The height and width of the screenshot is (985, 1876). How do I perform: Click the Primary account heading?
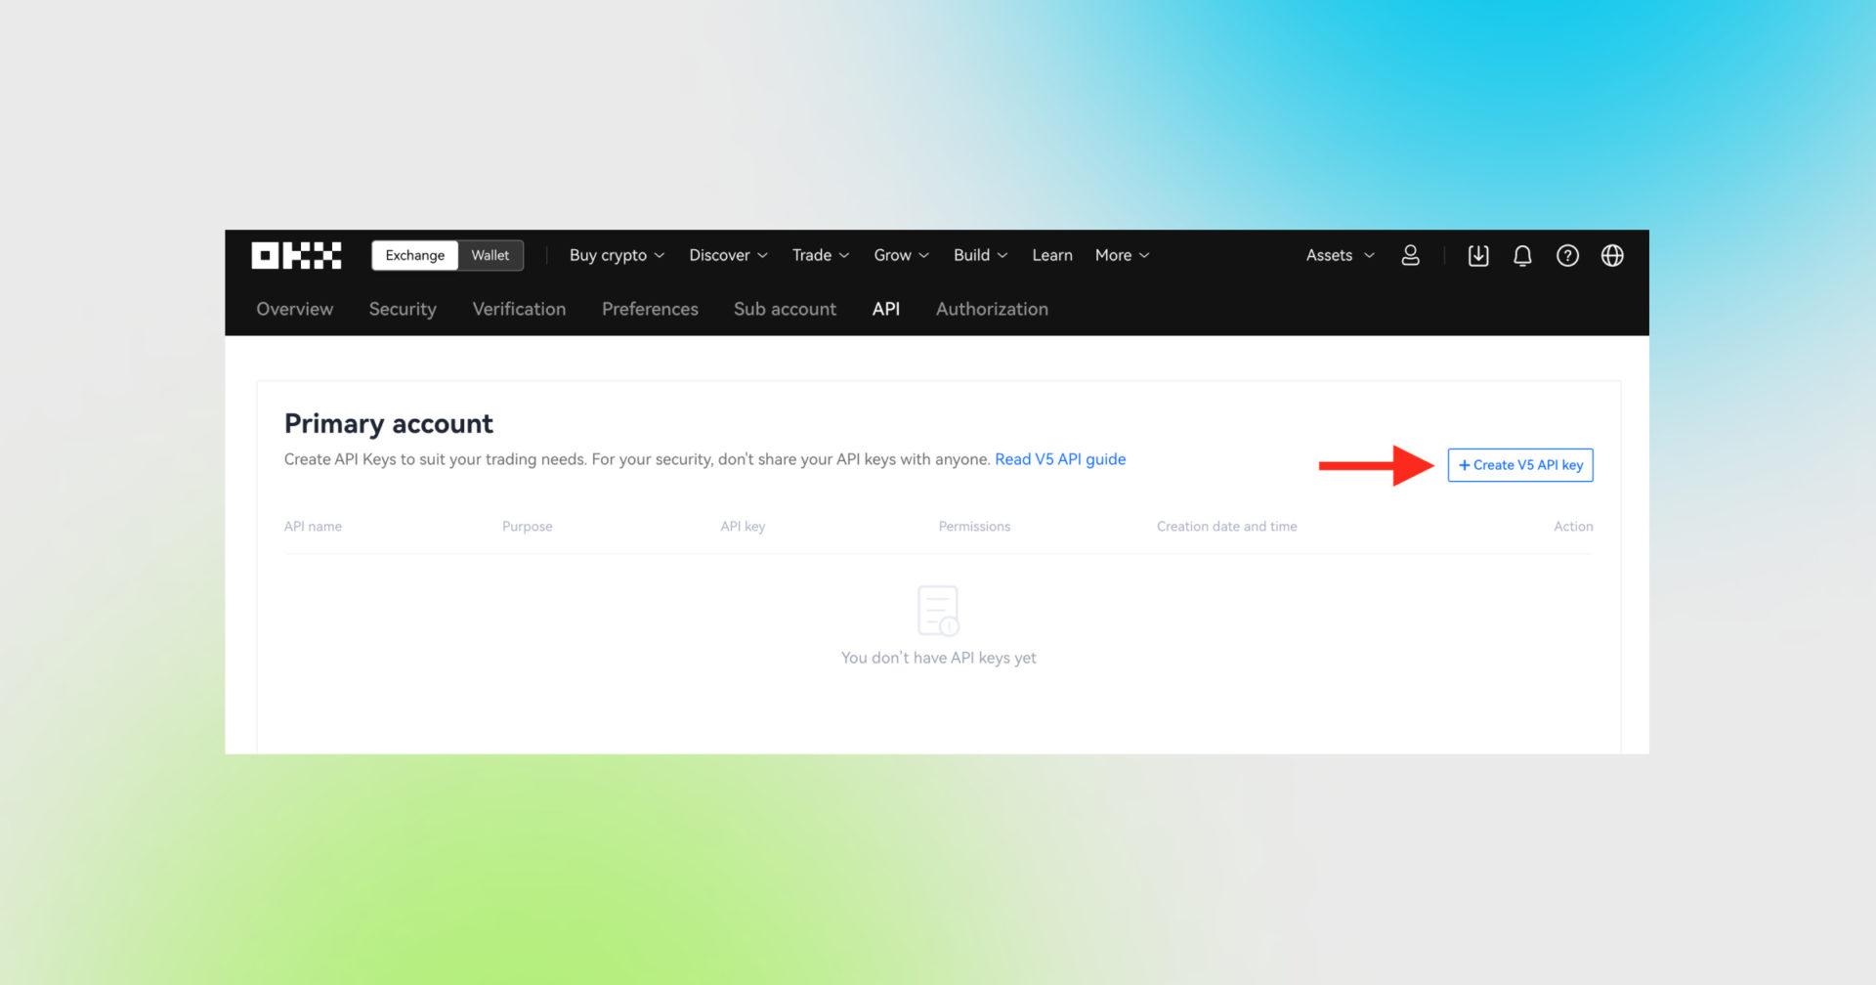388,423
